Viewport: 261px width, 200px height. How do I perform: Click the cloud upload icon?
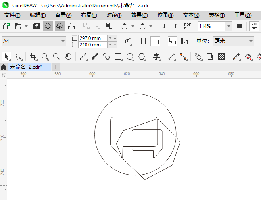pyautogui.click(x=60, y=26)
